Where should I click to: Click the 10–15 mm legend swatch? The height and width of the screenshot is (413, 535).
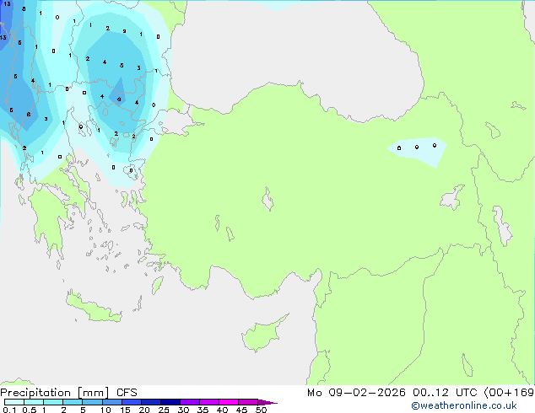point(111,402)
